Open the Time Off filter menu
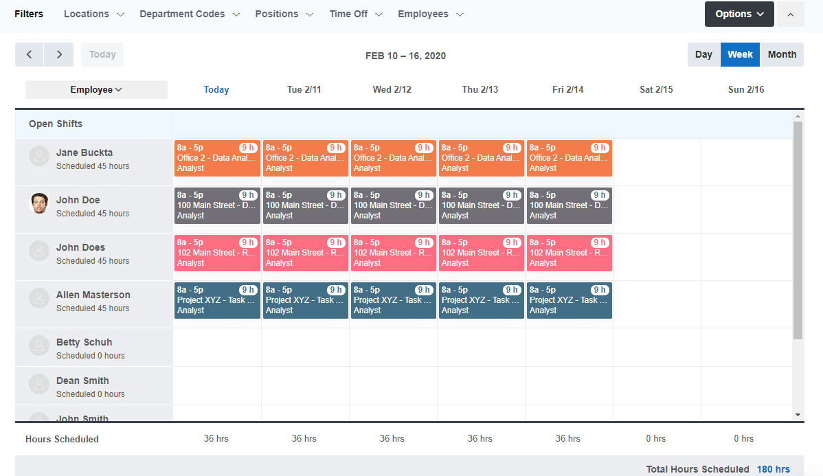The image size is (823, 476). point(356,14)
